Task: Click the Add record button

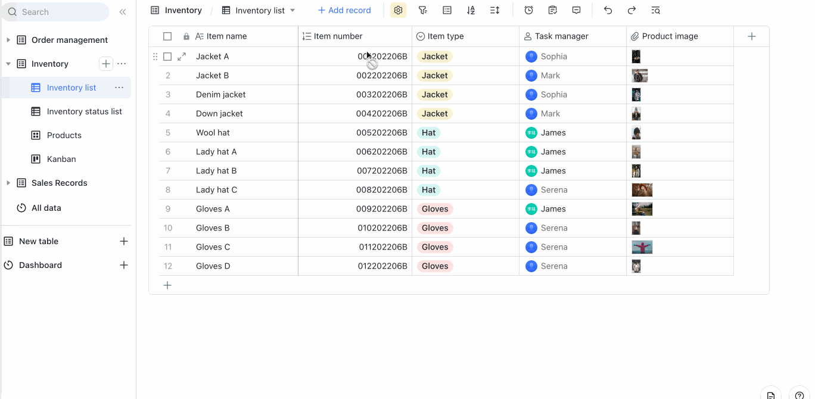Action: [x=344, y=10]
